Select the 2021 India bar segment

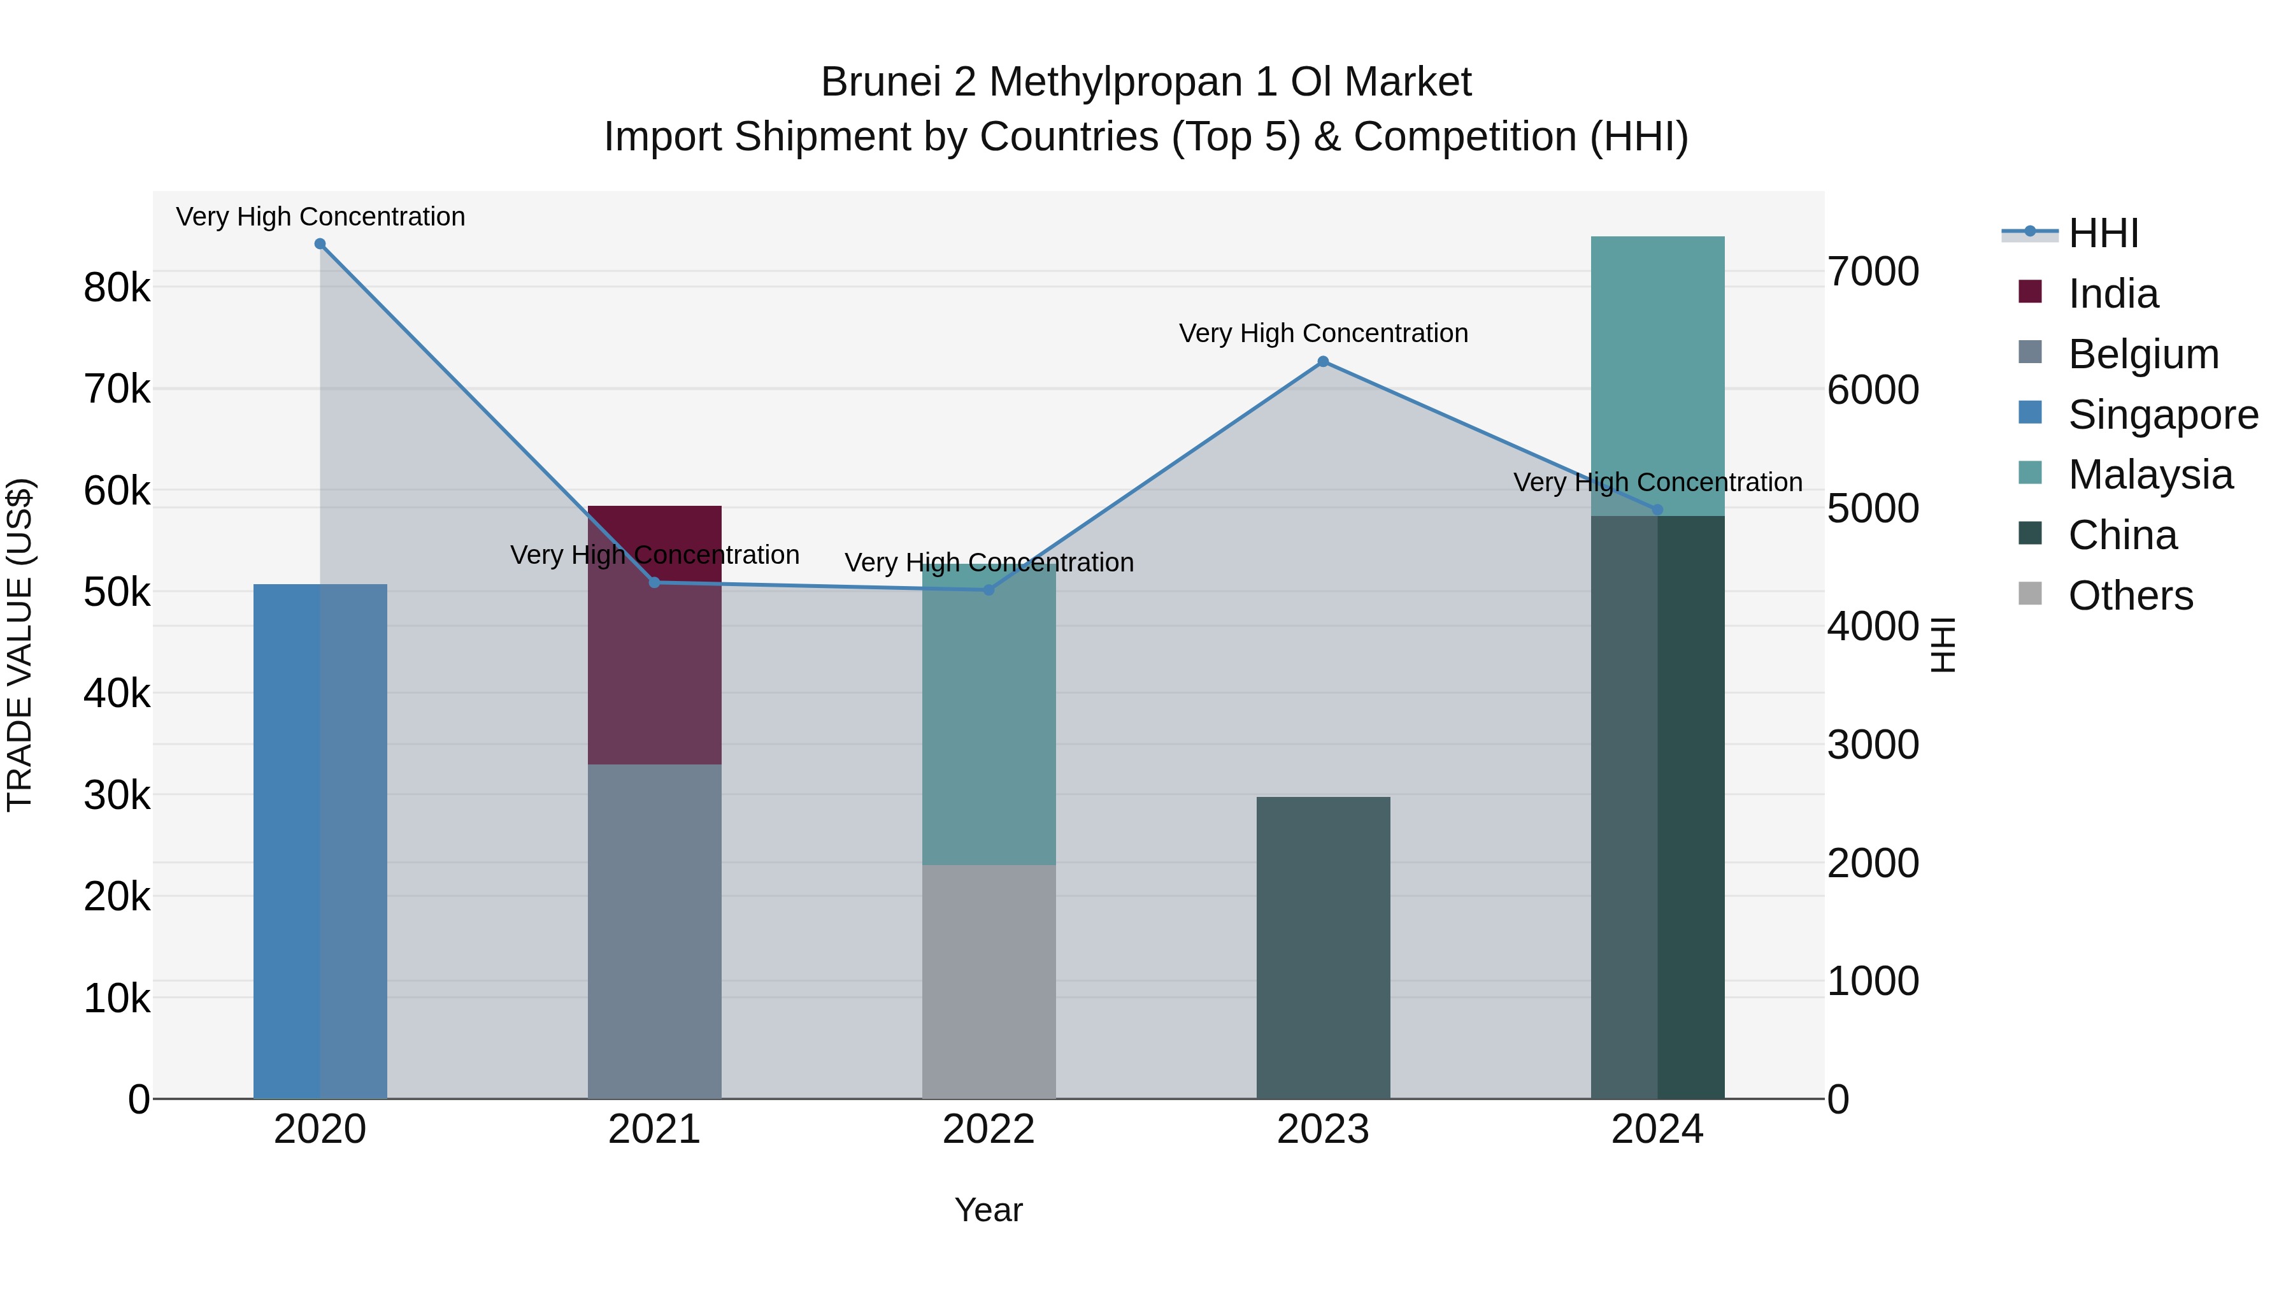tap(654, 634)
